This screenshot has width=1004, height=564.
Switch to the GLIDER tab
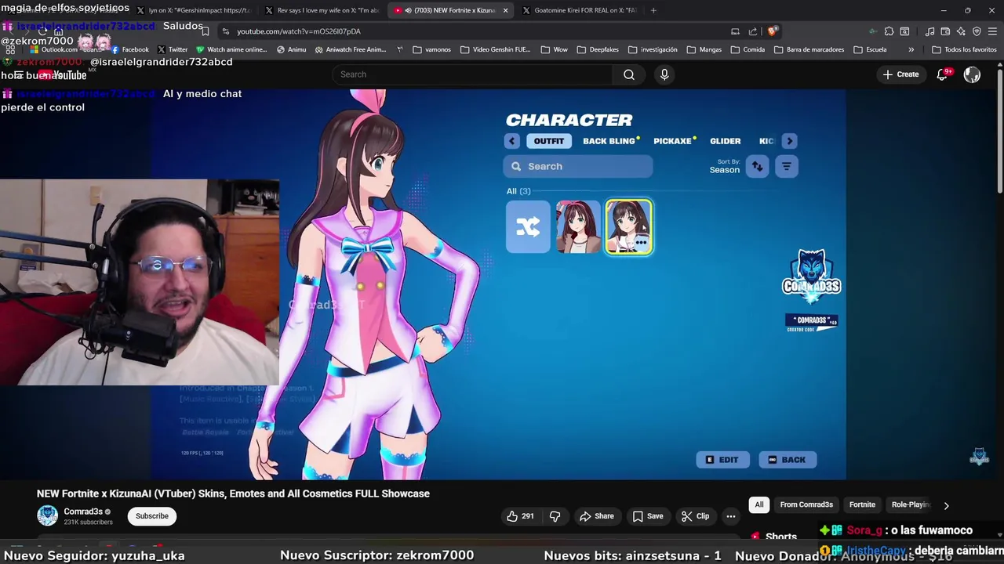[x=725, y=141]
